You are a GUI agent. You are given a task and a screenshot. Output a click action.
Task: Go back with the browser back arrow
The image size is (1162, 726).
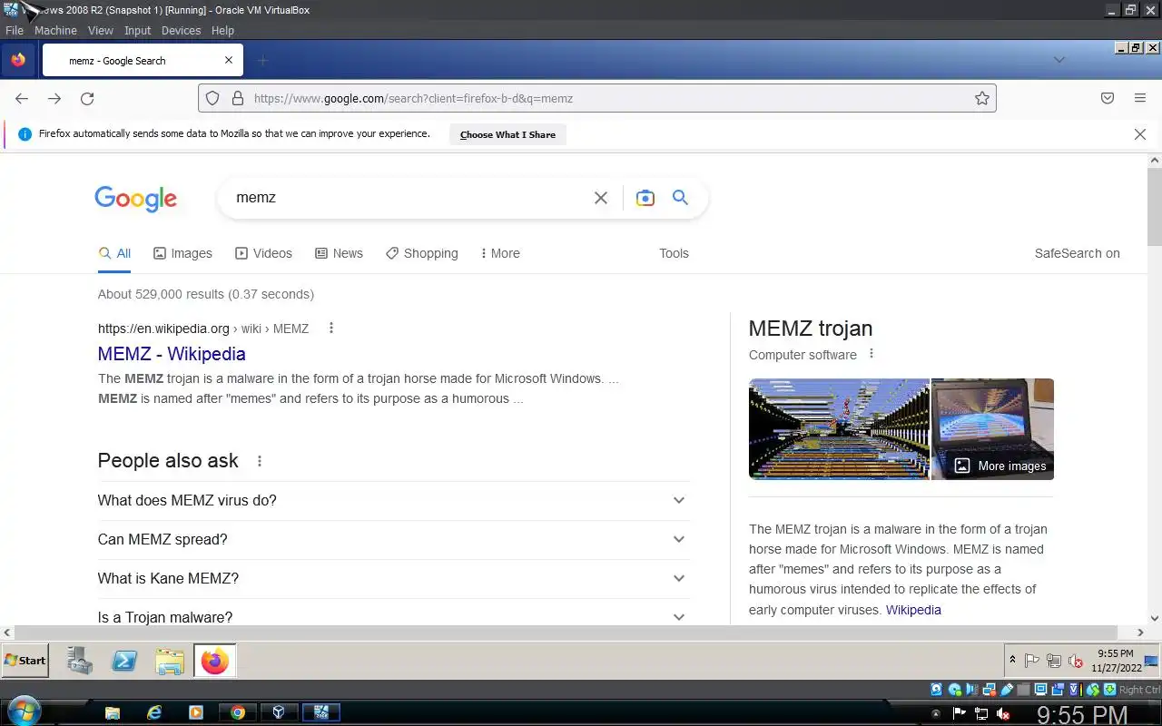point(22,98)
